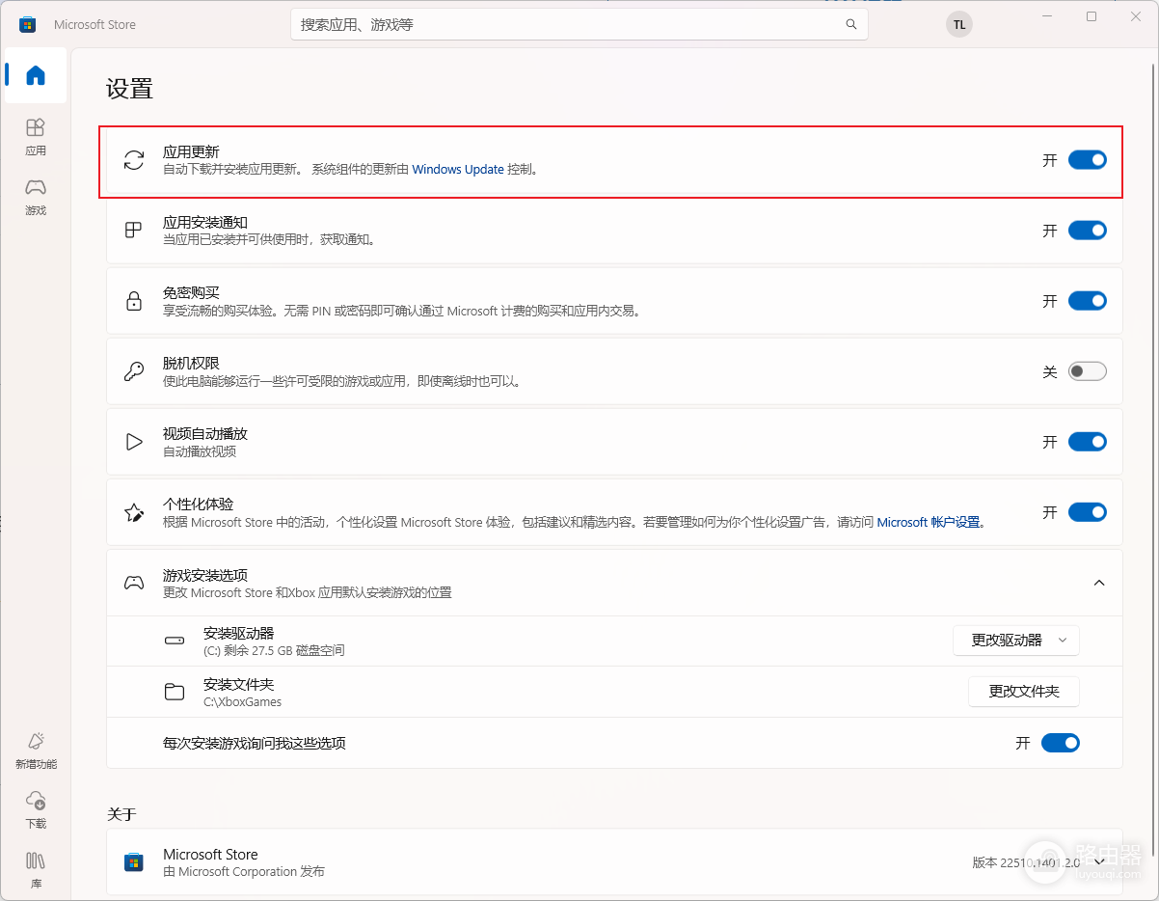This screenshot has width=1159, height=901.
Task: Click 由 Microsoft Corporation 发布 text
Action: (x=244, y=872)
